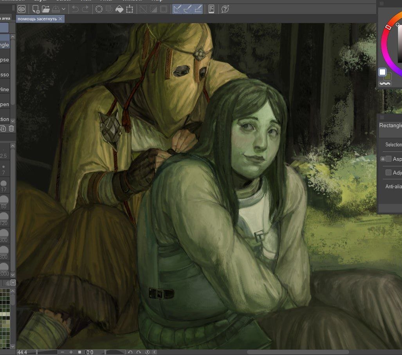Click the clear outside selection icon
The image size is (402, 355).
pyautogui.click(x=109, y=9)
